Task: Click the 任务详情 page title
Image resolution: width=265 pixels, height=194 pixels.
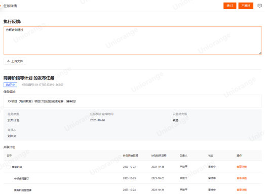Action: coord(10,6)
